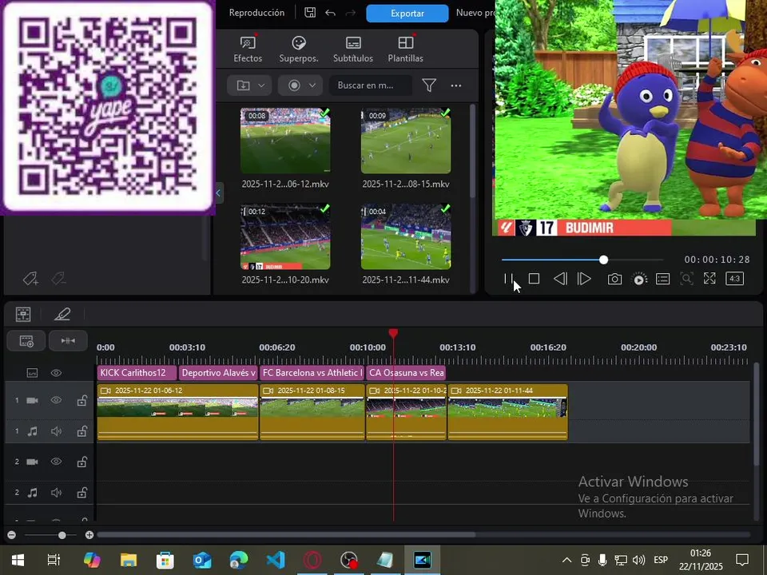
Task: Select the timeline pen edit tool
Action: (62, 314)
